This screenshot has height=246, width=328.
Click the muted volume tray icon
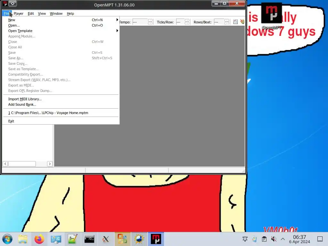274,239
